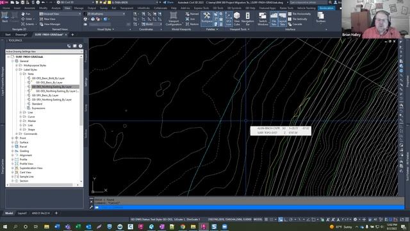Open the Output ribbon tab

click(x=92, y=8)
